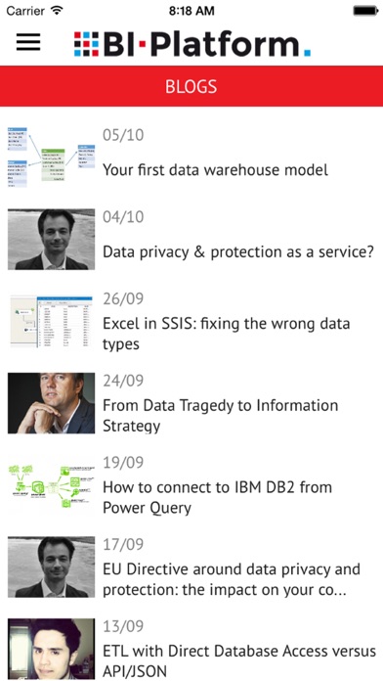
Task: Tap the 8:18 AM clock in status bar
Action: coord(191,11)
